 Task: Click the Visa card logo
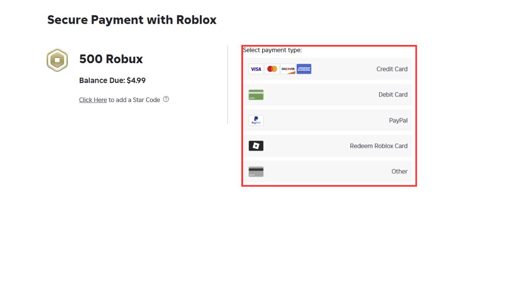coord(256,69)
